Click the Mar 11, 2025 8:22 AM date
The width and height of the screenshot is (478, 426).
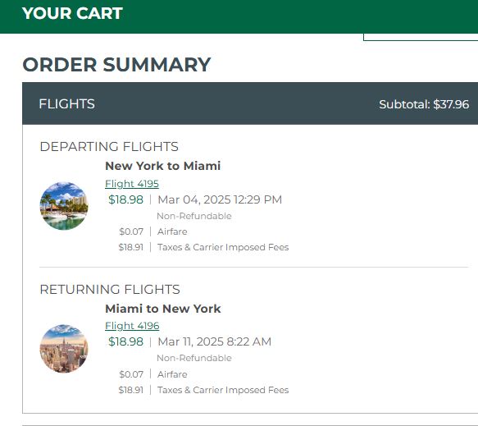tap(214, 341)
